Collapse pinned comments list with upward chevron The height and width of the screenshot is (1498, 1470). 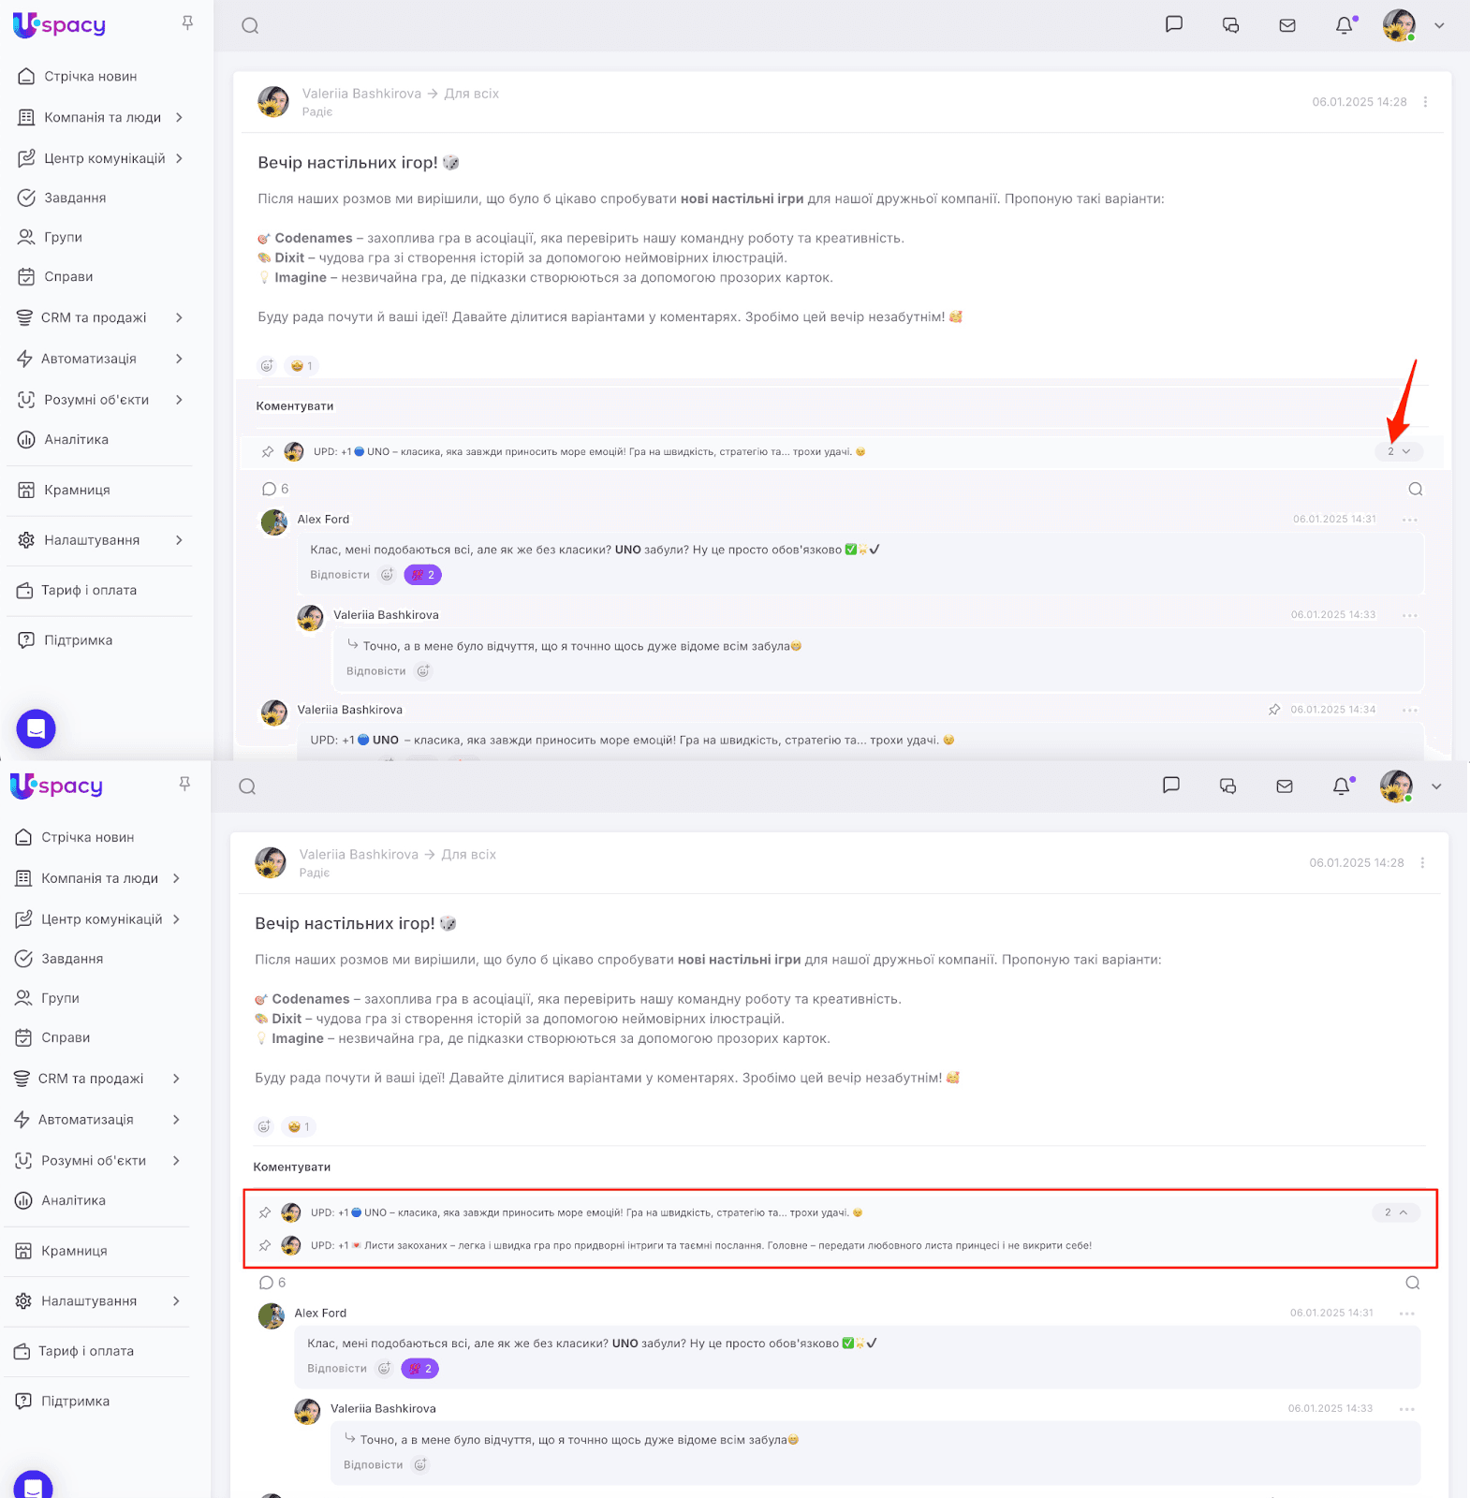tap(1396, 1212)
